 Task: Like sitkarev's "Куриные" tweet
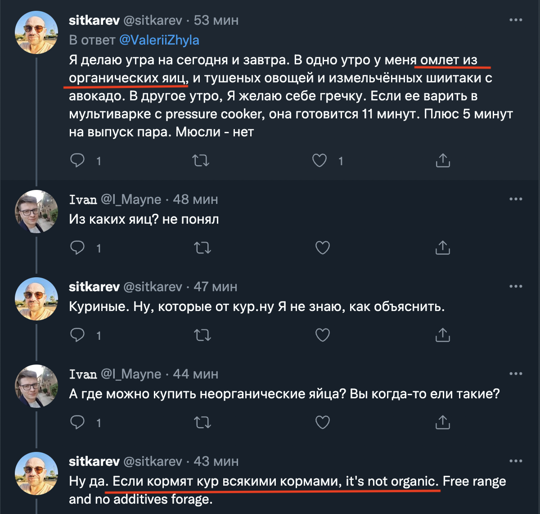323,335
